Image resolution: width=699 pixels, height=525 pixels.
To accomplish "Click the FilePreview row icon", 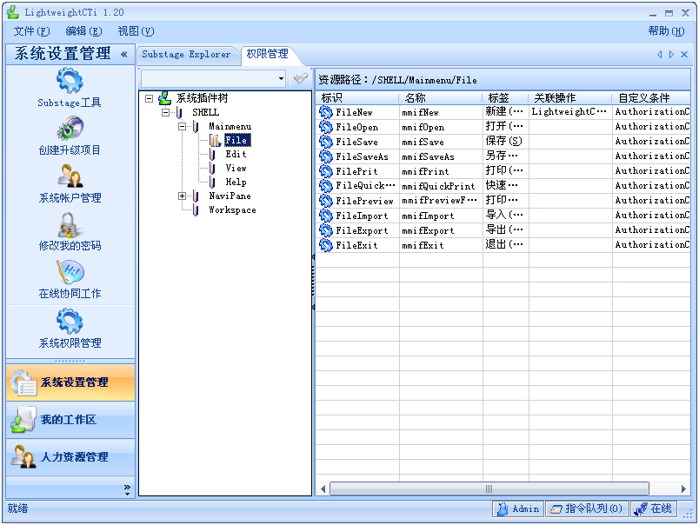I will [326, 201].
